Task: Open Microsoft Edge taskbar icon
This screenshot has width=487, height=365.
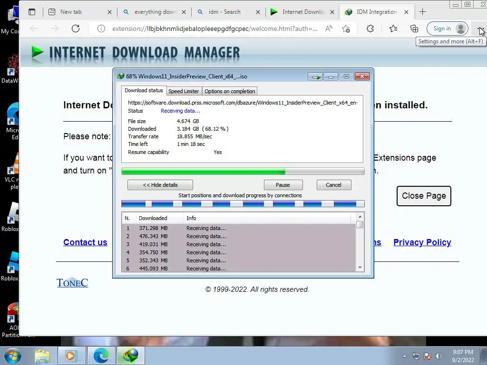Action: tap(101, 355)
